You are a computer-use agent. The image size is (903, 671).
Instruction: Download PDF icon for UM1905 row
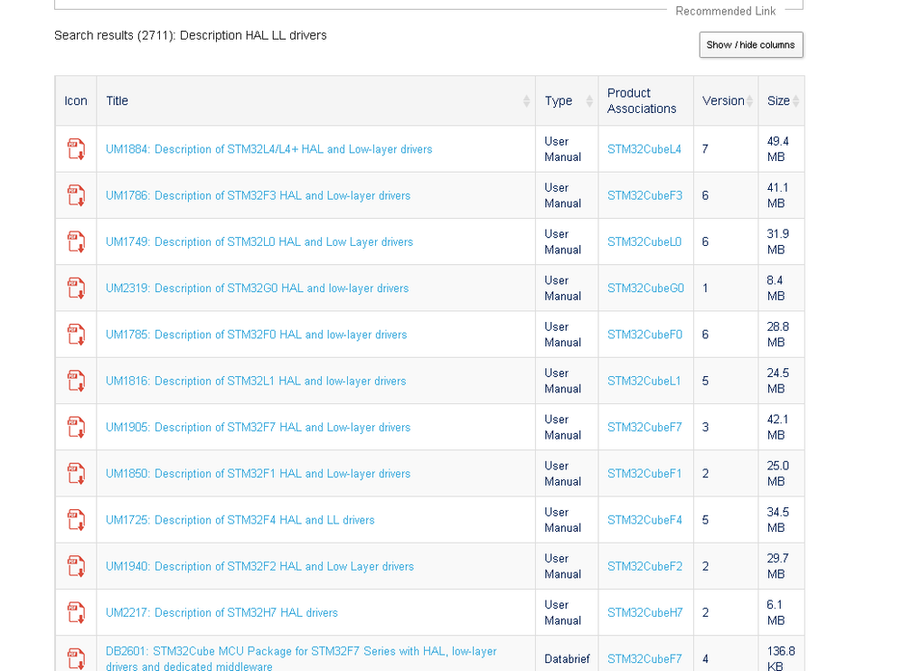tap(76, 427)
